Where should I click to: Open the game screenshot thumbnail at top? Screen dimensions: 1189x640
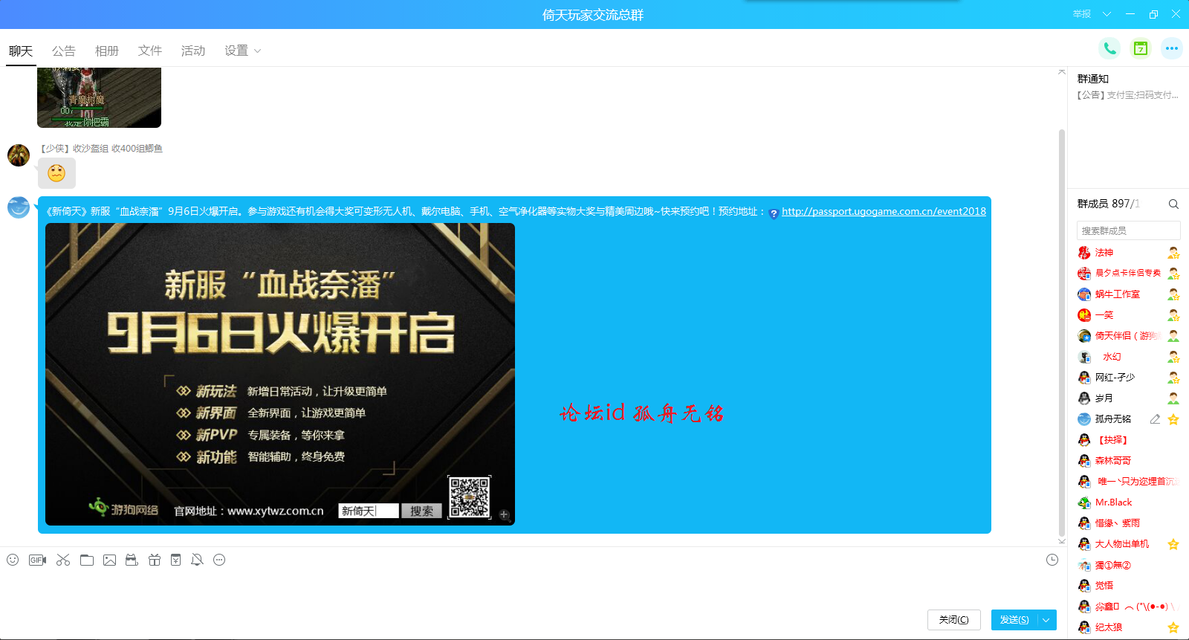point(100,97)
